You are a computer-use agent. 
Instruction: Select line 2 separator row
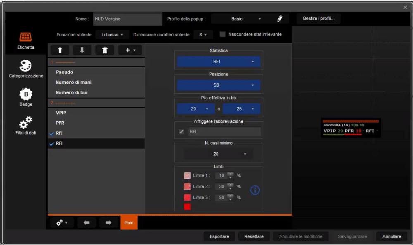[96, 103]
